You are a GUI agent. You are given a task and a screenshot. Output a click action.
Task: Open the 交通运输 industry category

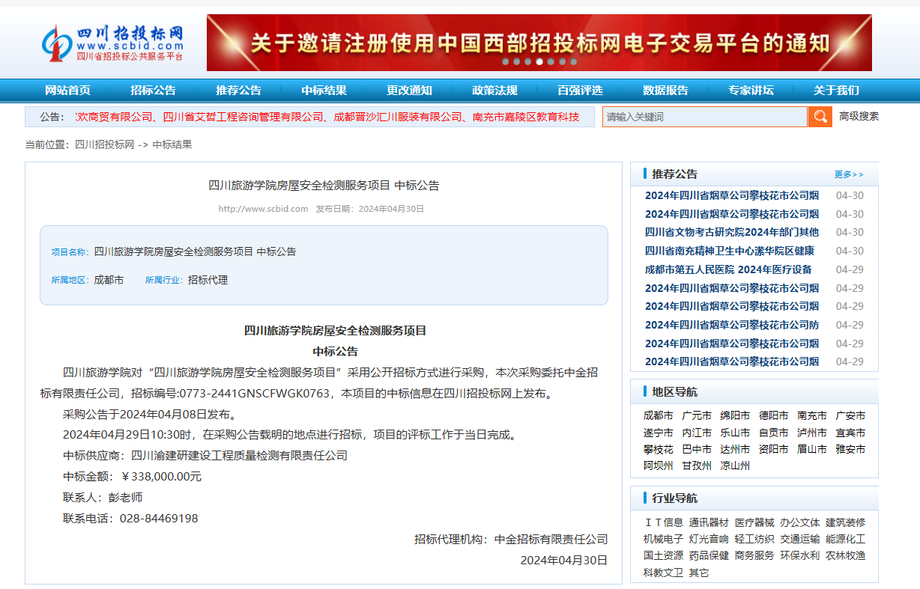click(x=800, y=539)
